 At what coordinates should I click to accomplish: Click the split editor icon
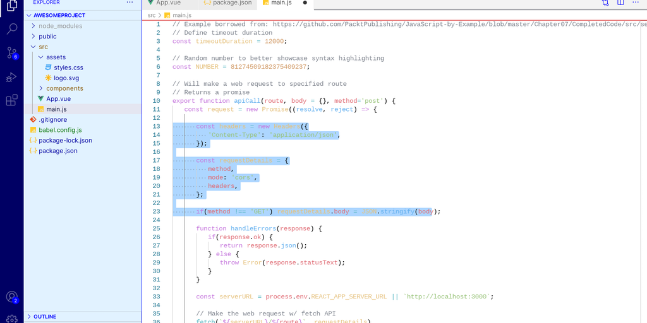tap(620, 3)
